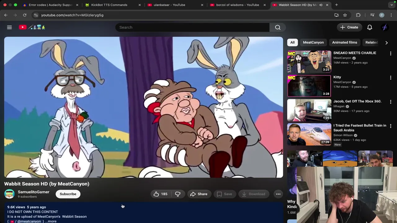Select the Related filter chip
The height and width of the screenshot is (223, 397).
[x=371, y=42]
